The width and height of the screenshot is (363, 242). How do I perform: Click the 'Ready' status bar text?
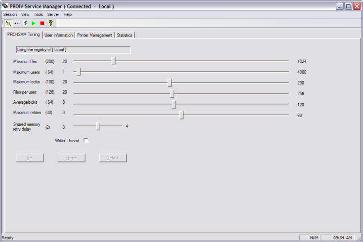tap(7, 238)
